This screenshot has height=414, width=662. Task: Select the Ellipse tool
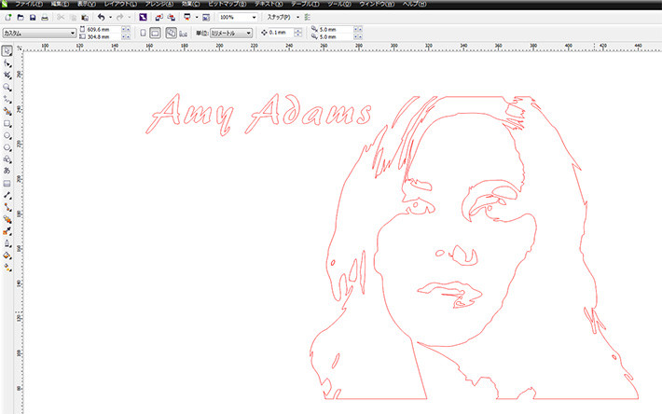(x=7, y=135)
